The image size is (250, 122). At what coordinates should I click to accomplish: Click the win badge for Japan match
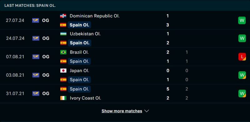(242, 75)
